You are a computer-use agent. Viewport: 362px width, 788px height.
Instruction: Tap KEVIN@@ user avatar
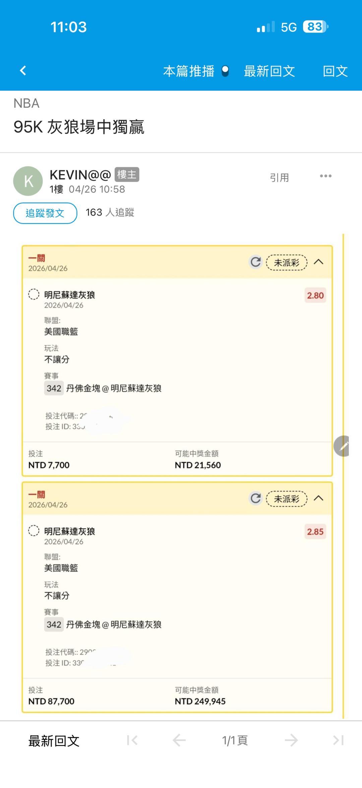[x=28, y=181]
